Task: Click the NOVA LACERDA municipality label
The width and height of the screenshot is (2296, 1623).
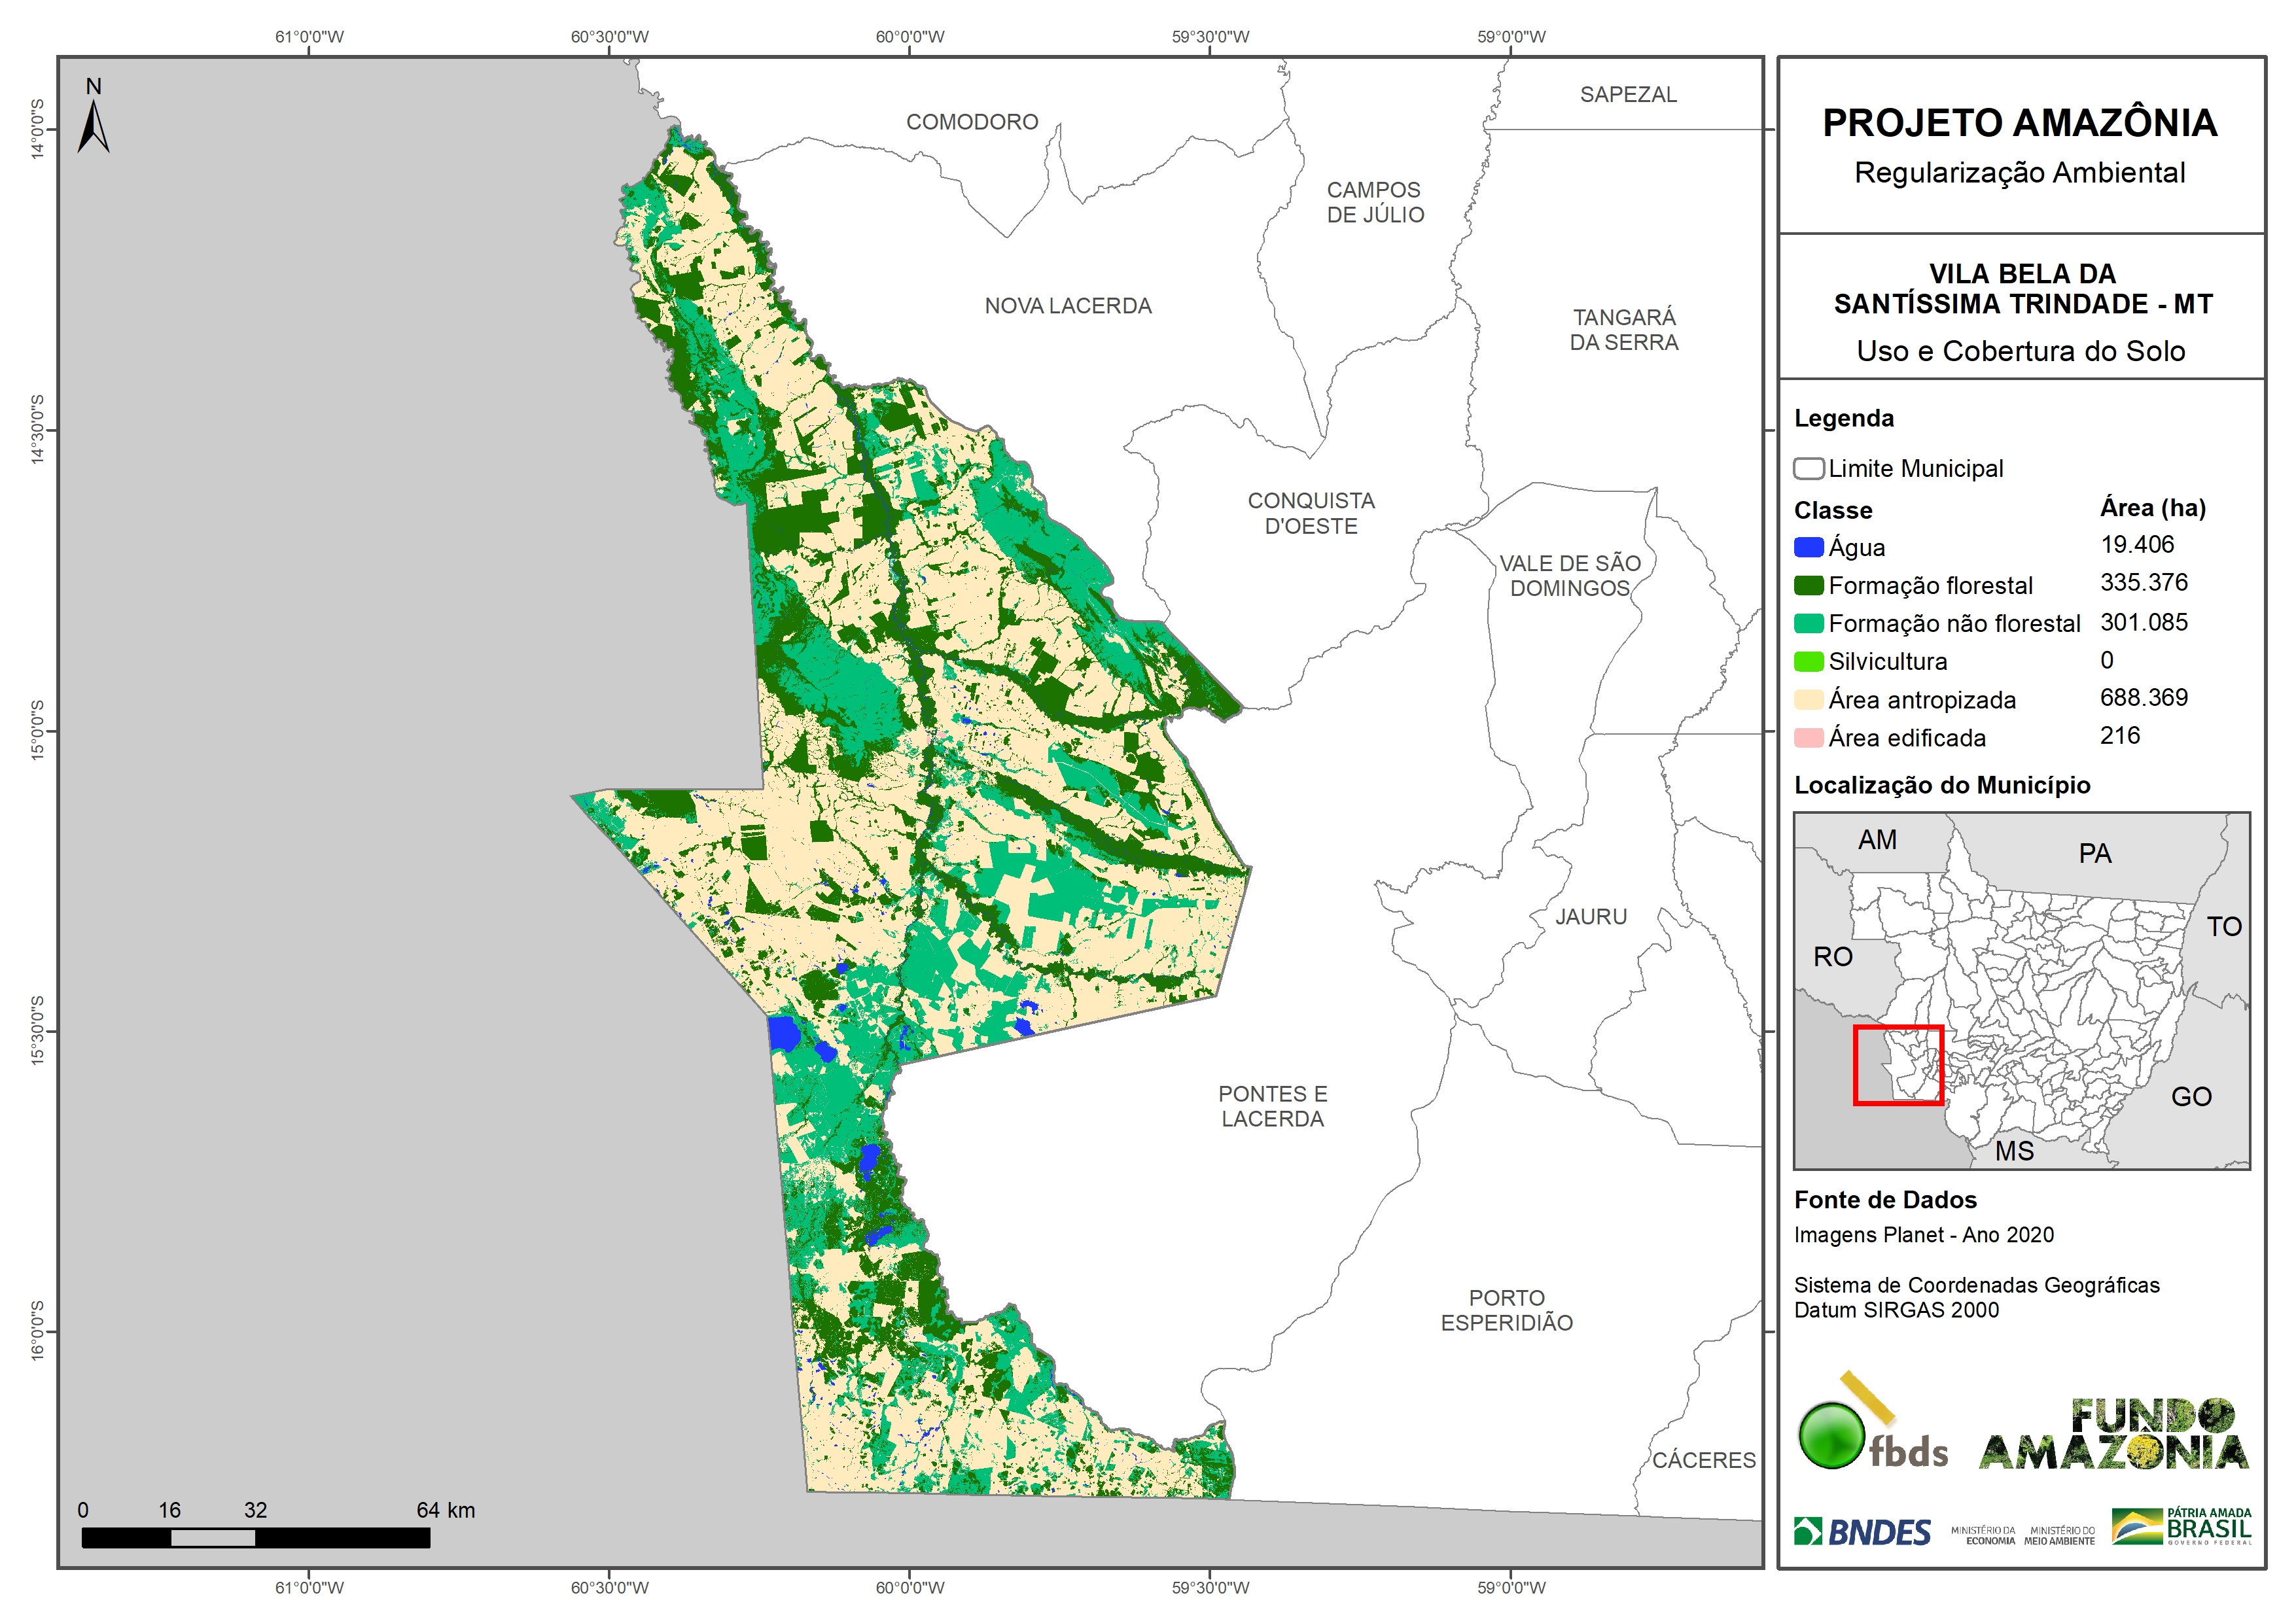Action: coord(1068,306)
